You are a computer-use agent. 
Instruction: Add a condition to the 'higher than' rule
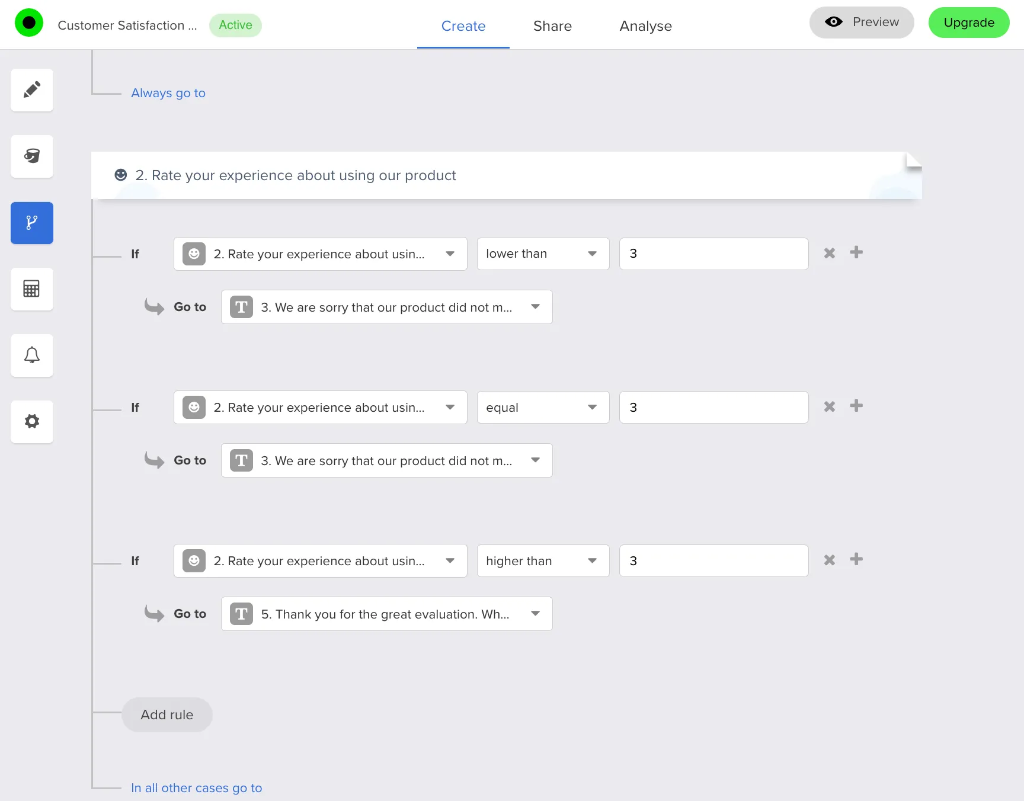856,560
